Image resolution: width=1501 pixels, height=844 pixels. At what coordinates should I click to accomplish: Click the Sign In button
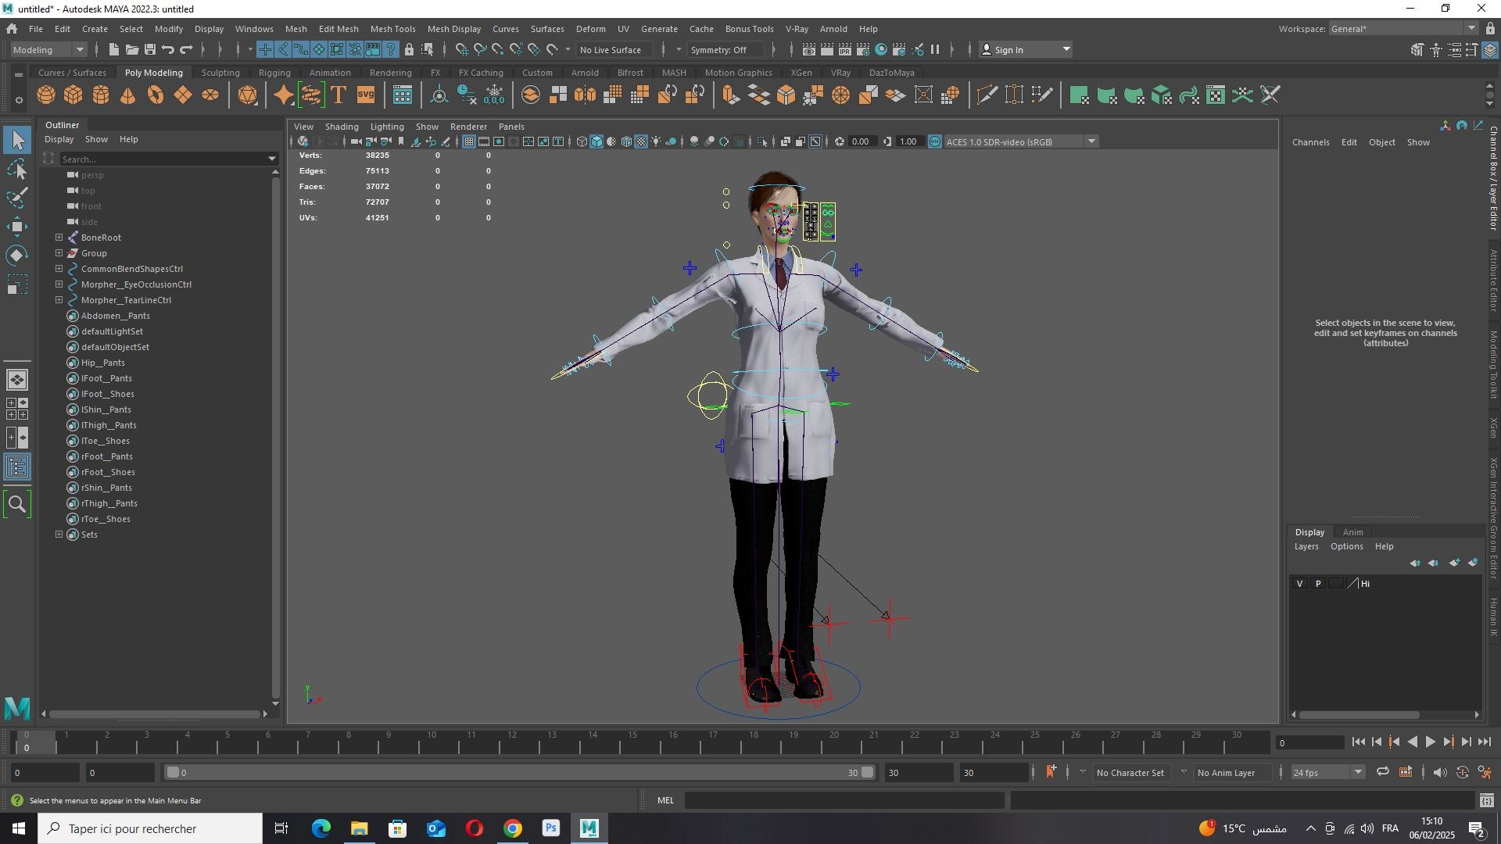click(1025, 50)
